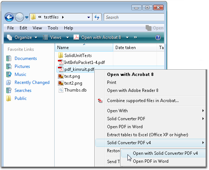
Task: Click the Searches sidebar icon
Action: (9, 90)
